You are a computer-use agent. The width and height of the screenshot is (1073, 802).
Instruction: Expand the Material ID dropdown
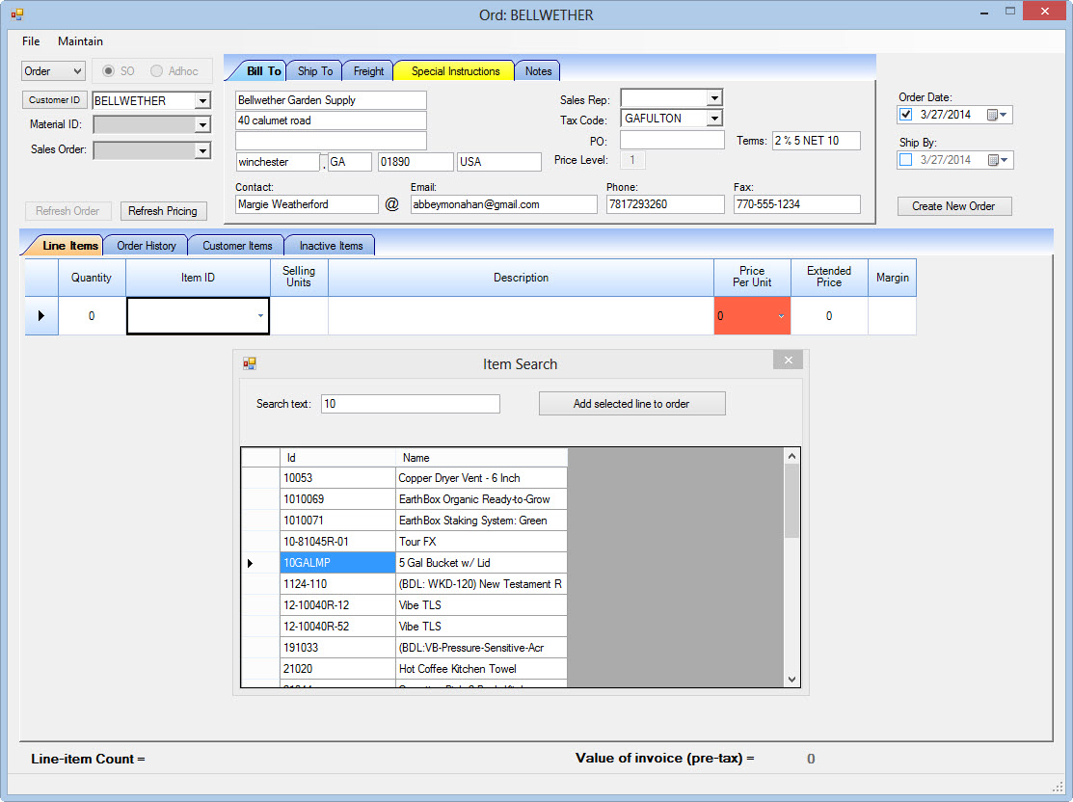(202, 125)
